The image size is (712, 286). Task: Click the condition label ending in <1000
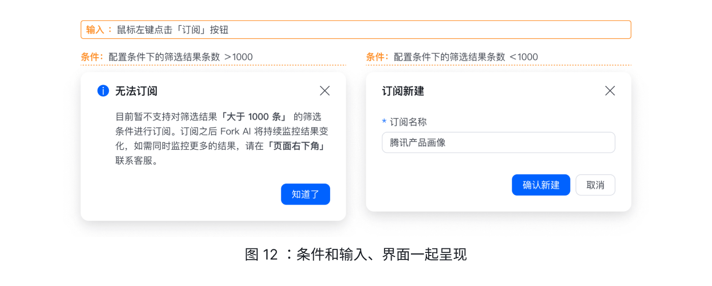pos(452,57)
